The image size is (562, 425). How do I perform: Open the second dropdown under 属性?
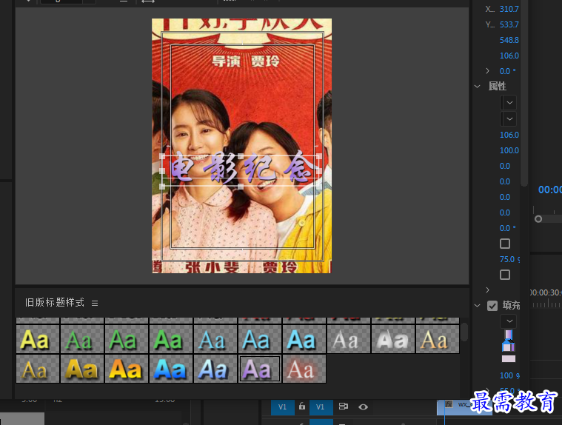coord(509,119)
